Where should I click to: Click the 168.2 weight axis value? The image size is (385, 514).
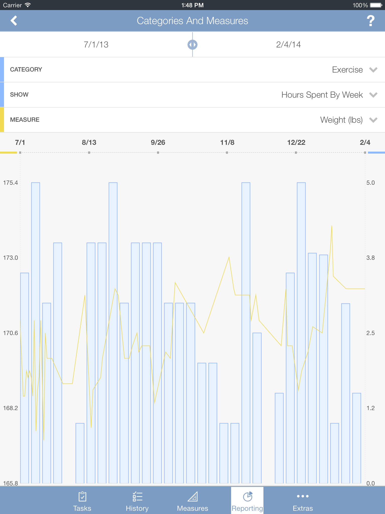pos(11,408)
